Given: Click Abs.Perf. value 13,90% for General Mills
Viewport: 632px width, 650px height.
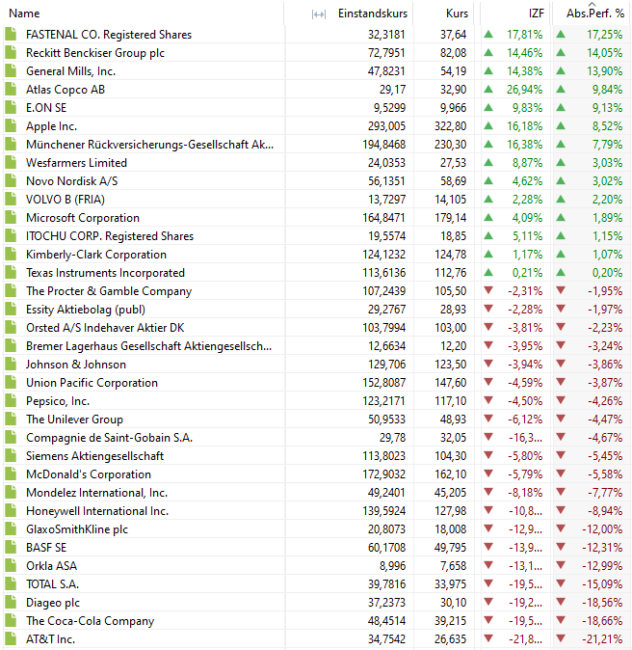Looking at the screenshot, I should pos(604,71).
